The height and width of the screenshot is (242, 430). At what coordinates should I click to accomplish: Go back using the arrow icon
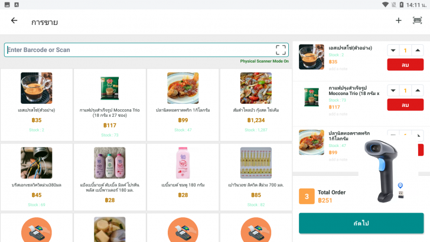(x=14, y=21)
